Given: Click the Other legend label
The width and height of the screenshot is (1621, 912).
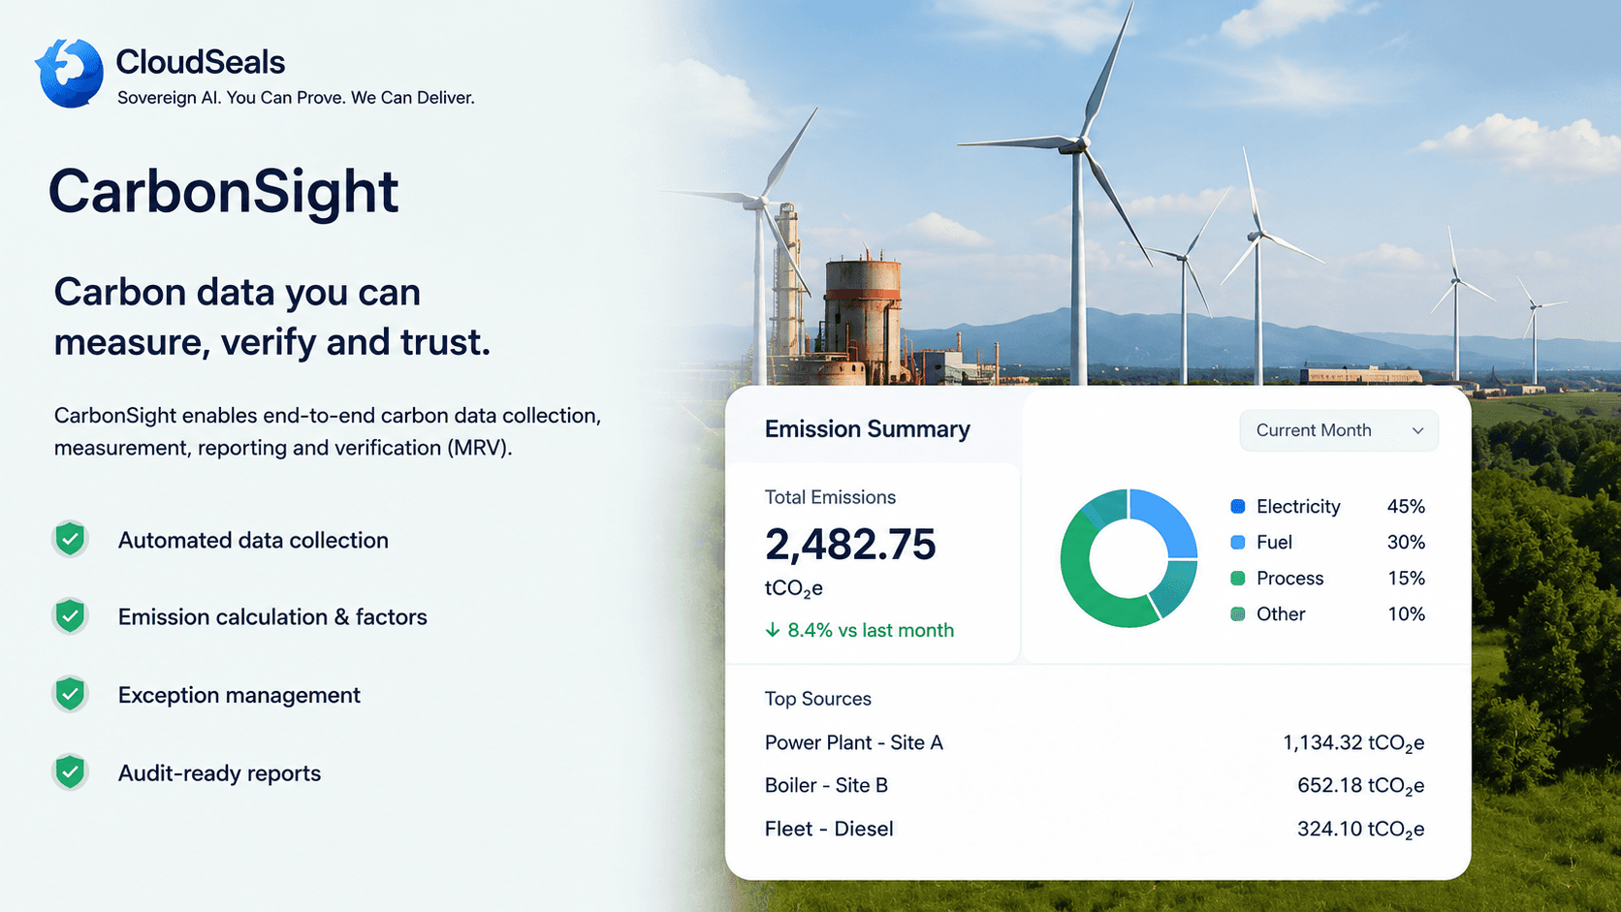Looking at the screenshot, I should pos(1281,613).
